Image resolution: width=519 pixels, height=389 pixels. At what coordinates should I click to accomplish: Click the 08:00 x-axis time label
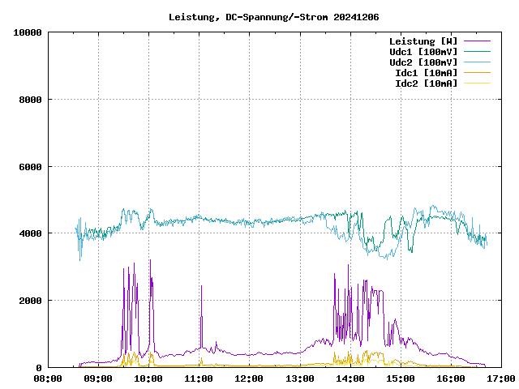tap(48, 378)
